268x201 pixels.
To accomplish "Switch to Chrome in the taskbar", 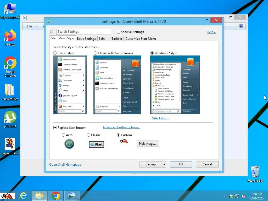I will coord(56,196).
